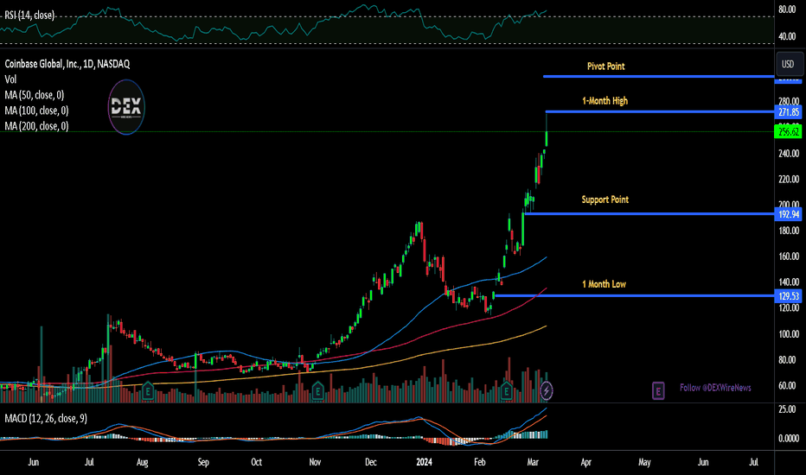The image size is (806, 475).
Task: Select the blue 1-Month High horizontal line
Action: [660, 111]
